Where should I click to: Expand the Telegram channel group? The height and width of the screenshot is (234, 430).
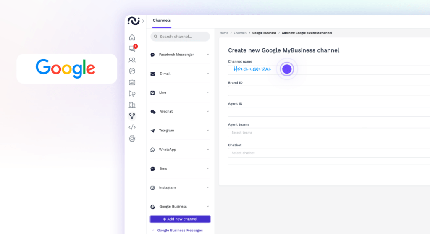coord(180,131)
